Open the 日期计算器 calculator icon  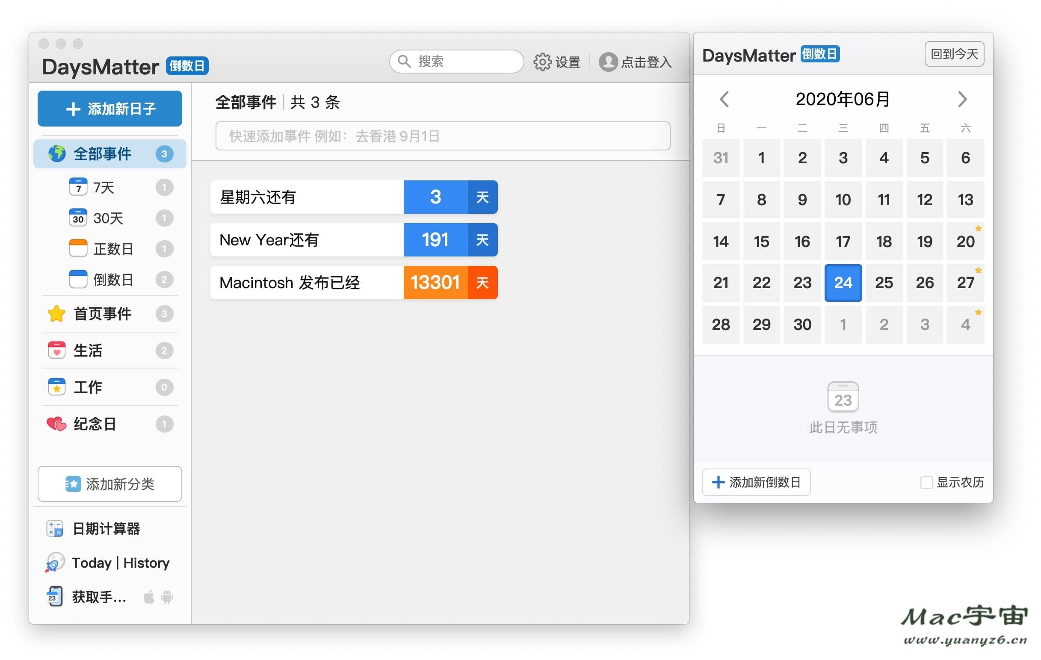pyautogui.click(x=55, y=528)
